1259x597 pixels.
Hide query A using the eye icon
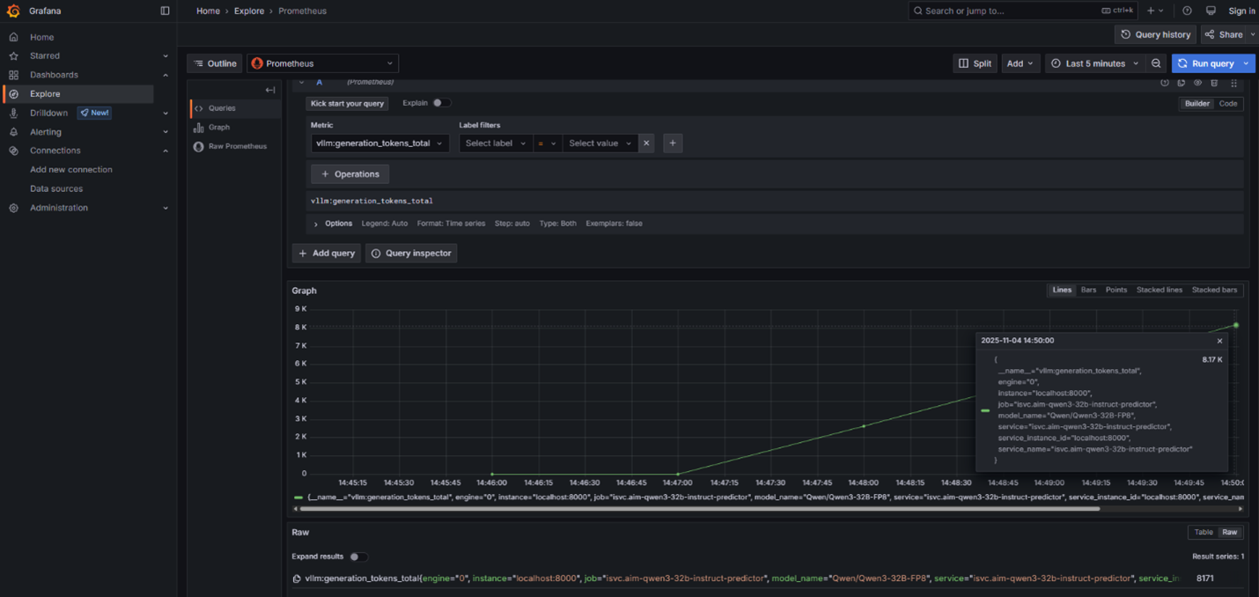[x=1197, y=82]
